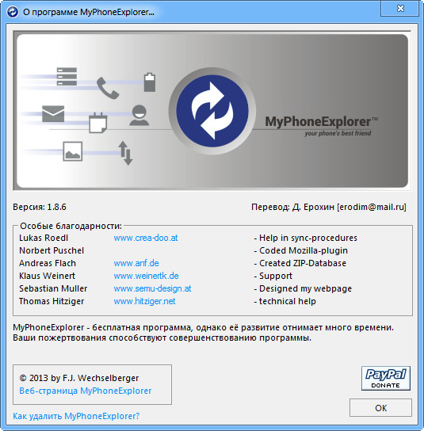Click the contact person icon in banner
This screenshot has height=431, width=424.
tap(139, 115)
